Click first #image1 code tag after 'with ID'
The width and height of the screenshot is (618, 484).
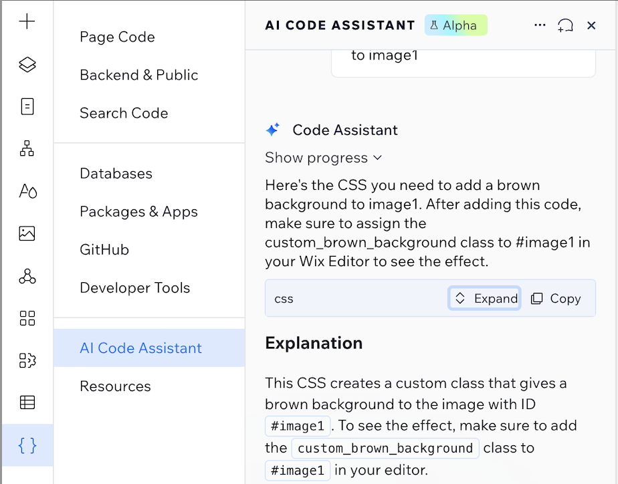coord(298,426)
